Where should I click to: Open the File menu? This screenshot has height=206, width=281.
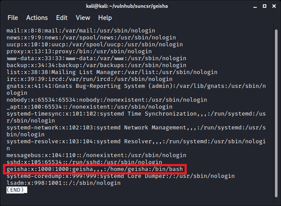(13, 18)
